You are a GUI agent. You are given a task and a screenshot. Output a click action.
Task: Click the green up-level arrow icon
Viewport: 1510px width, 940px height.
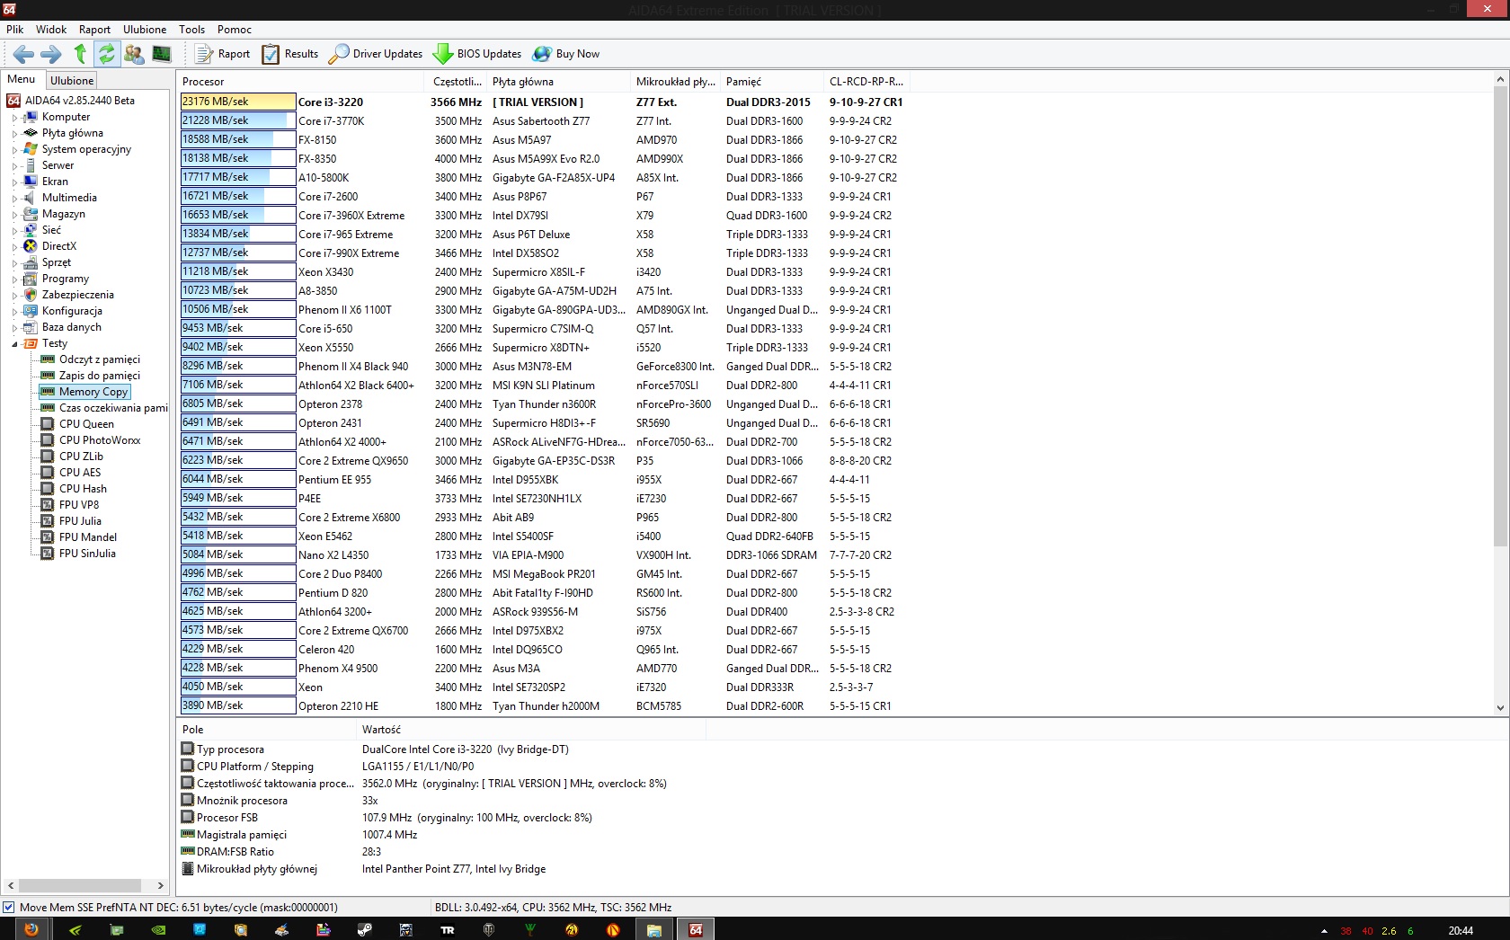80,54
